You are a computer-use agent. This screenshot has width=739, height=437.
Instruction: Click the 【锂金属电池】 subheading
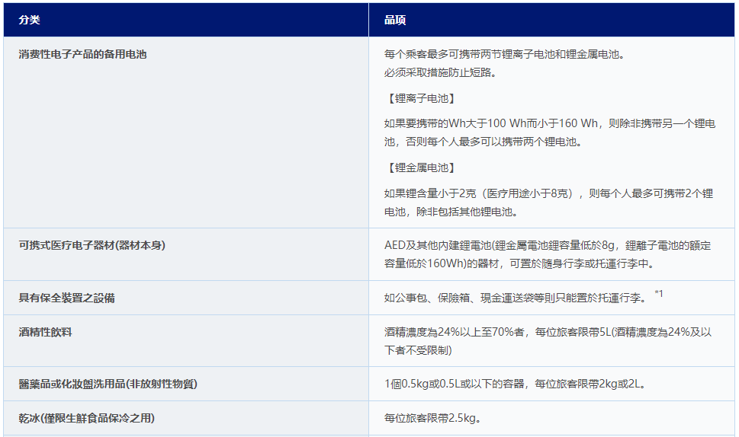click(x=421, y=167)
